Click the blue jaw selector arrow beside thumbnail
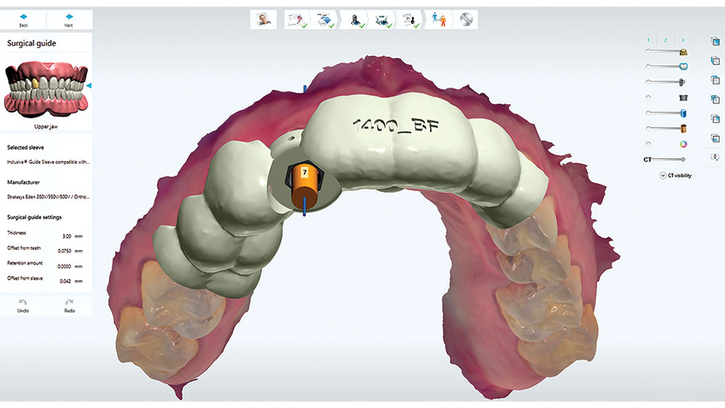Viewport: 725px width, 408px height. (89, 86)
